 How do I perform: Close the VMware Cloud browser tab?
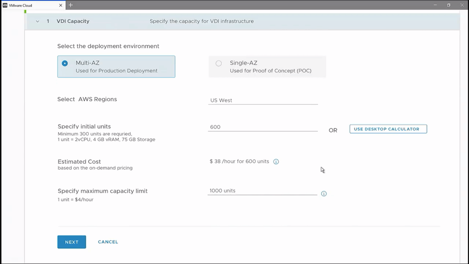61,5
